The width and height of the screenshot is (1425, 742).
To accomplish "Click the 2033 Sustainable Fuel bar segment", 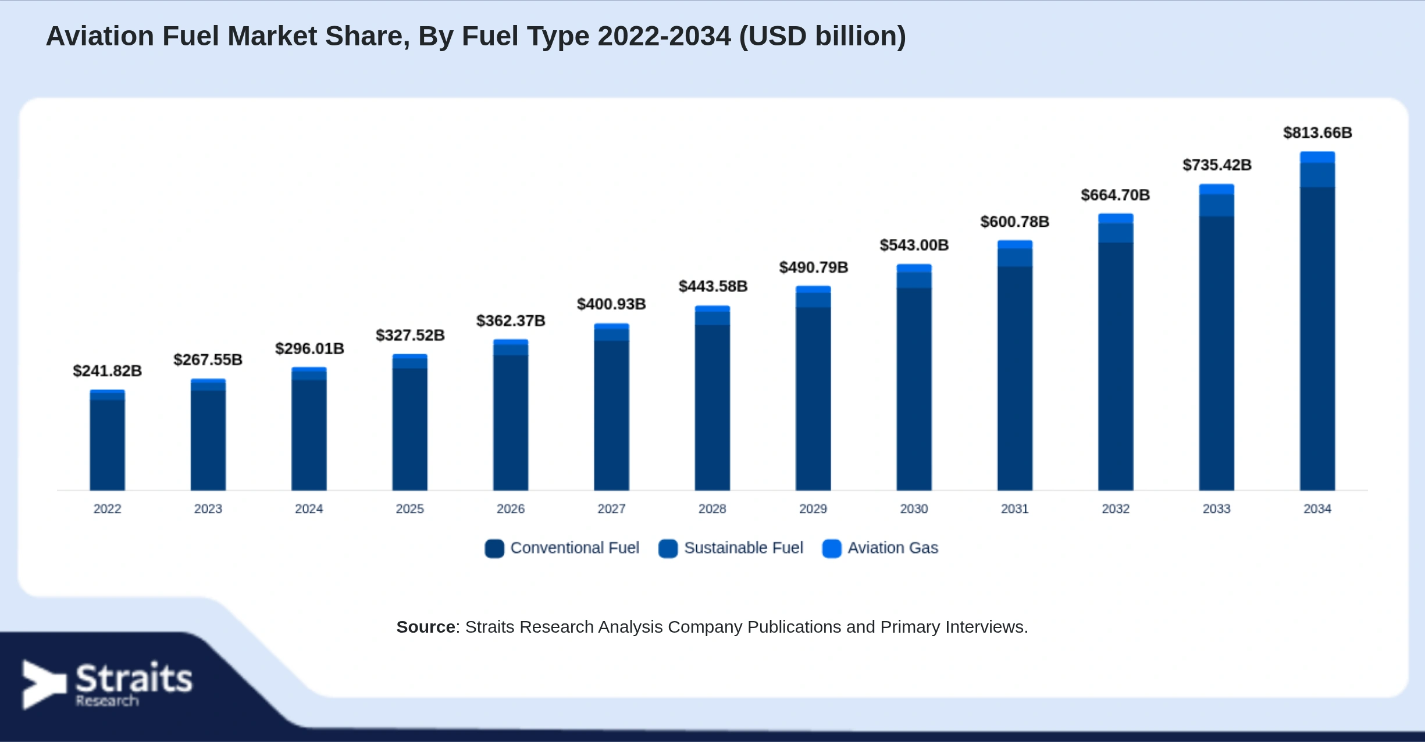I will coord(1216,205).
